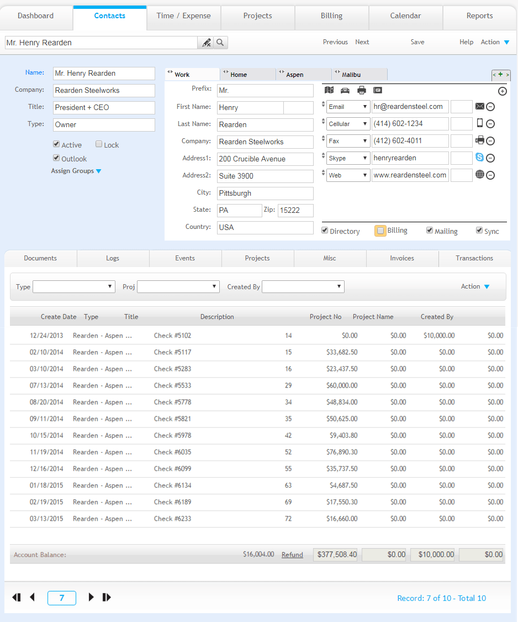Click the Refund link

292,555
